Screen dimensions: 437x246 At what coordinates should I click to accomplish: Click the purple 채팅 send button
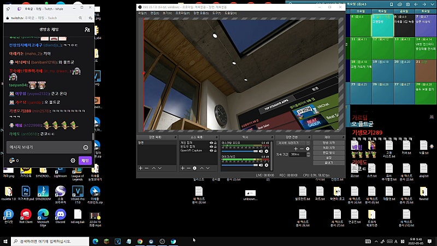[85, 160]
